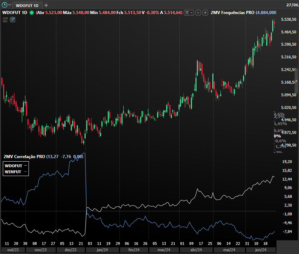Click the 5.094,50 price axis label

[x=289, y=95]
